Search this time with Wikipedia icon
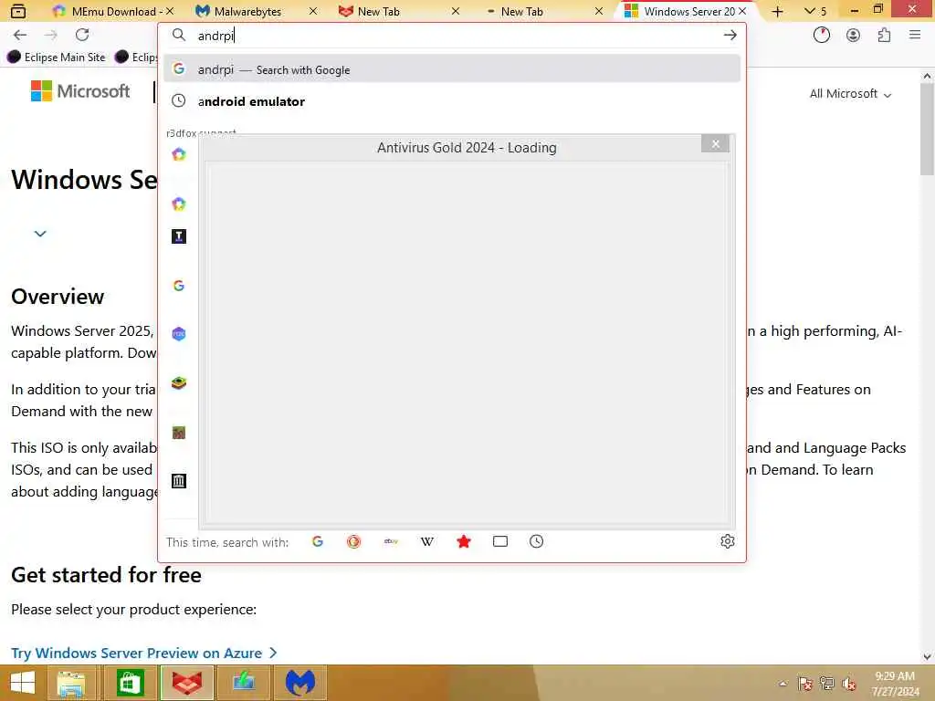This screenshot has height=701, width=935. coord(427,541)
